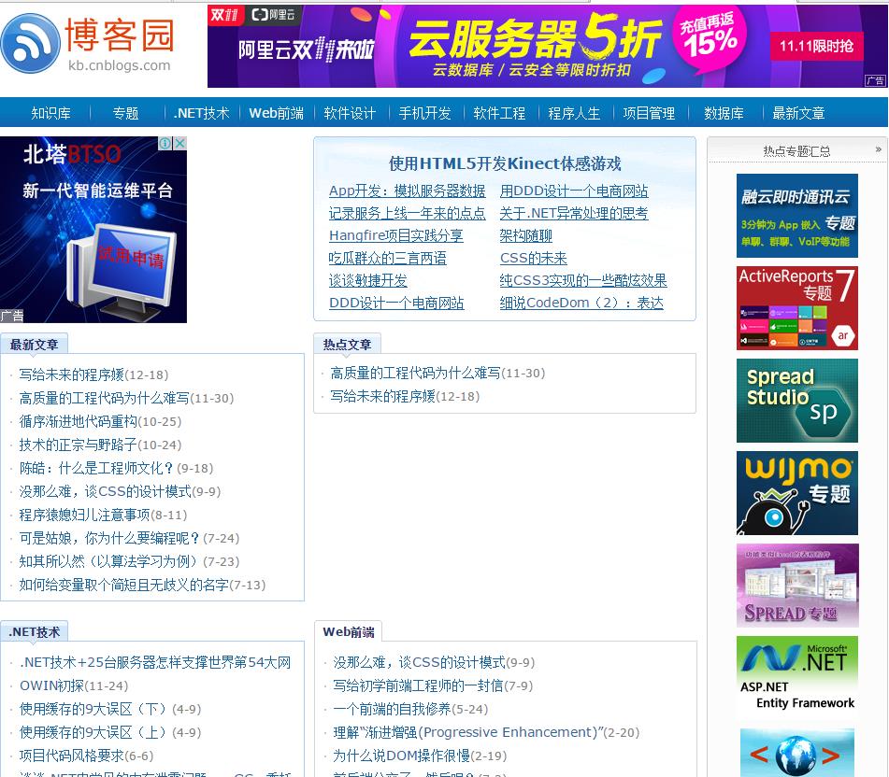
Task: Open the globe with brackets thumbnail
Action: [797, 754]
